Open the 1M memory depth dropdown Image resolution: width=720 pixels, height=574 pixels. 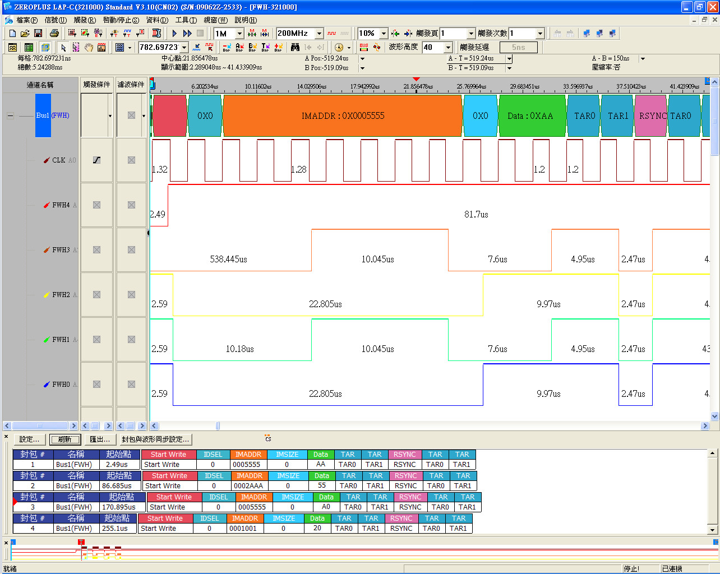pos(239,34)
